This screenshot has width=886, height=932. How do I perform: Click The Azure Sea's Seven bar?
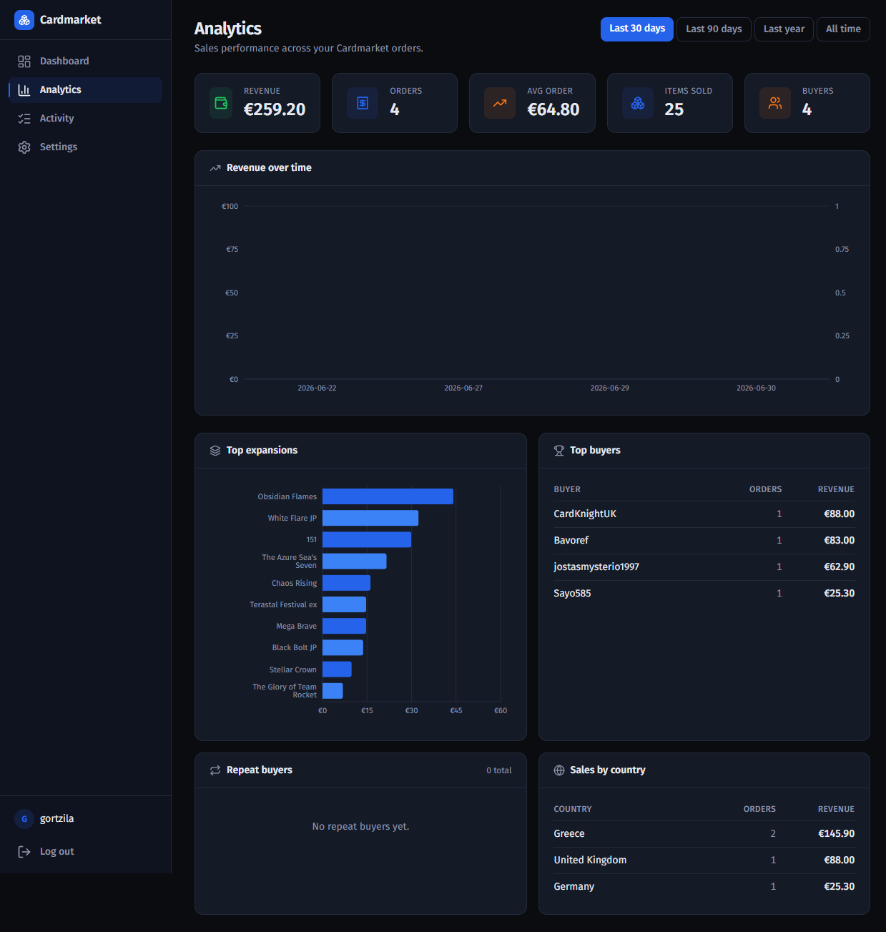[355, 561]
